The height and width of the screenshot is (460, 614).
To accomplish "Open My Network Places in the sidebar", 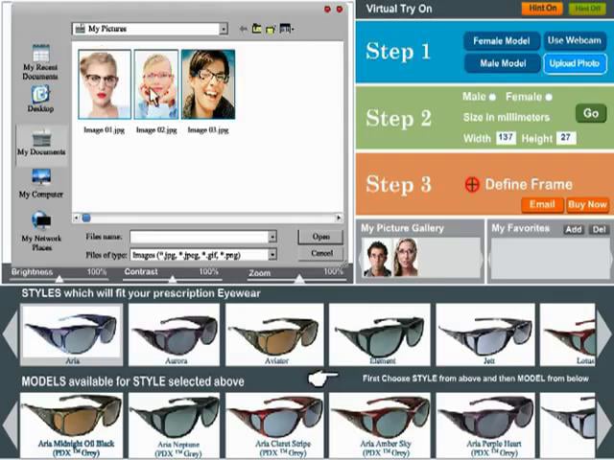I will pyautogui.click(x=41, y=231).
